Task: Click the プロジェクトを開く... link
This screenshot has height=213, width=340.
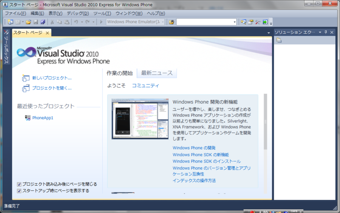Action: point(52,88)
